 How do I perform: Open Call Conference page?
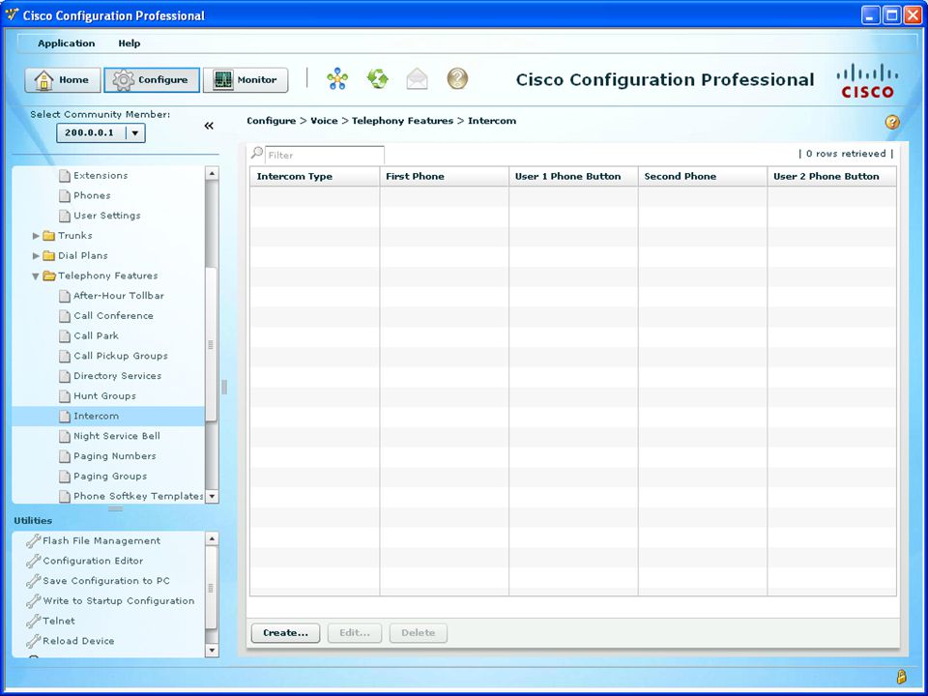pos(113,315)
